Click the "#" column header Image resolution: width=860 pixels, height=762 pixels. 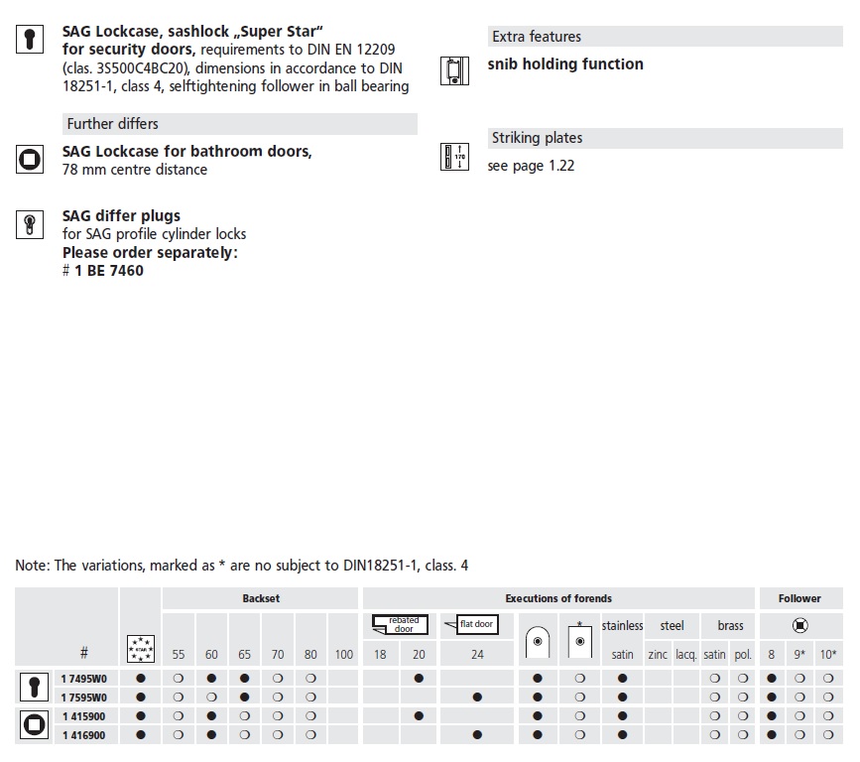pyautogui.click(x=84, y=653)
